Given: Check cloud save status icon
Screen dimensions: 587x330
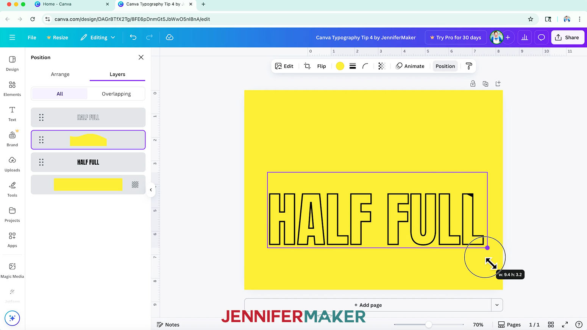Looking at the screenshot, I should pos(170,37).
